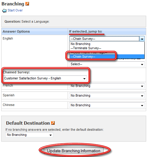148x157 pixels.
Task: Pick the highlighted --Chain Survey-- option
Action: click(107, 56)
